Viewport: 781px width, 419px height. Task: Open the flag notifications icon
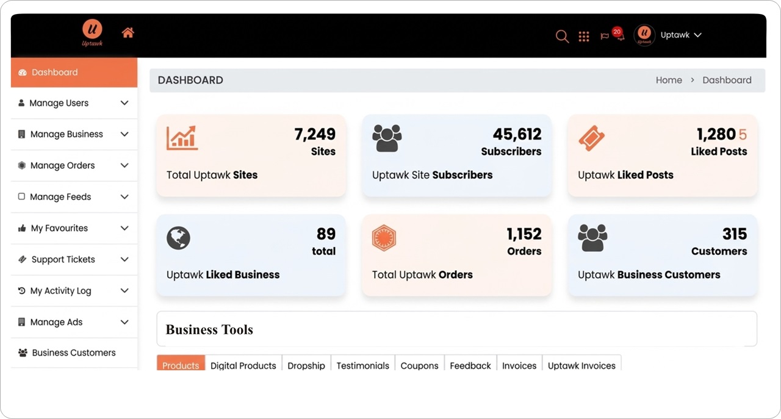coord(606,36)
